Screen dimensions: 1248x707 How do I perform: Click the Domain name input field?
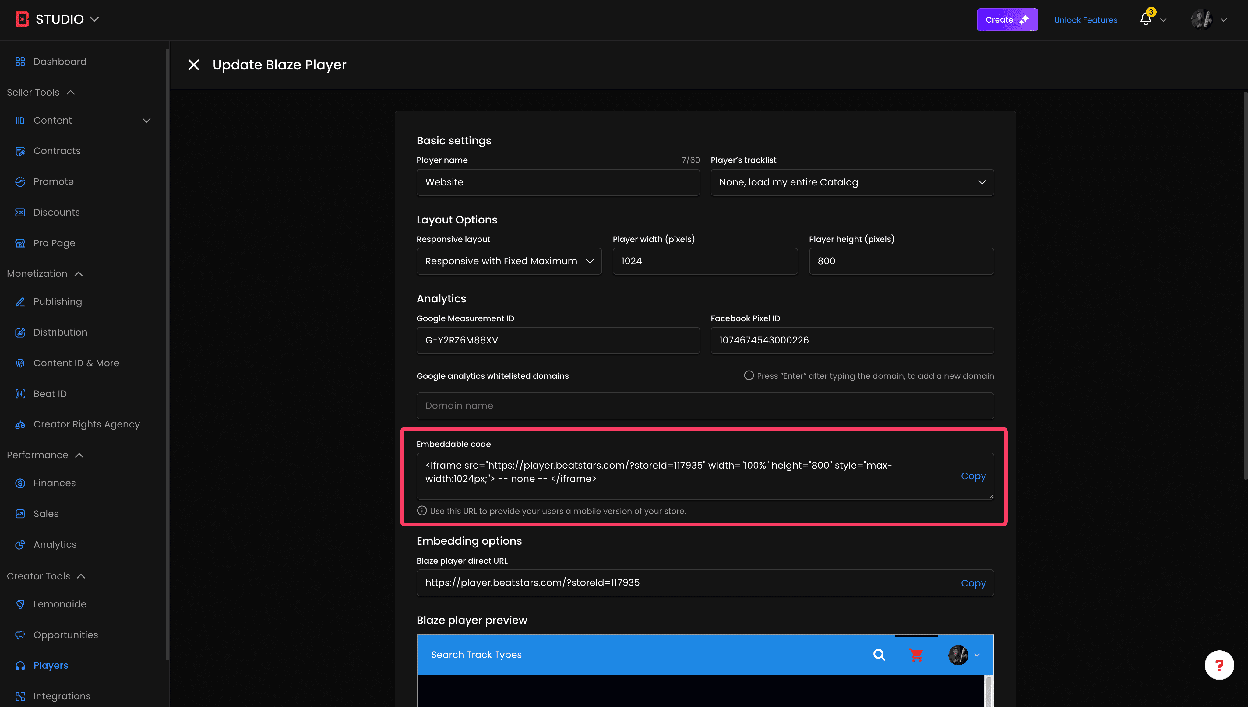click(705, 406)
